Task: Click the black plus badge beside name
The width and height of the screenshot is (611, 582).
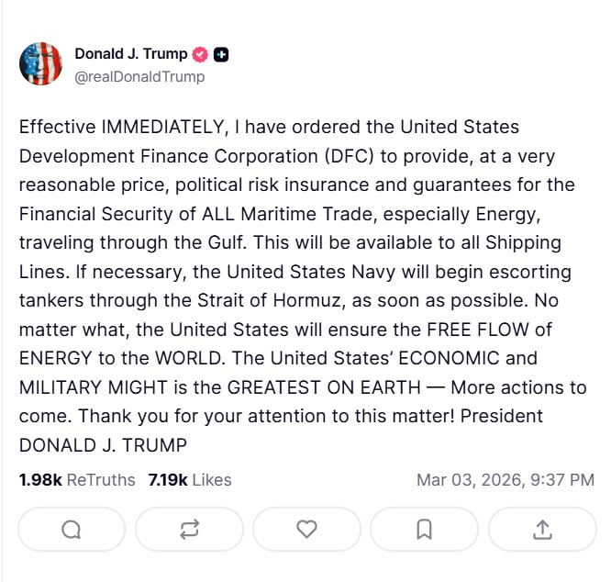Action: click(x=221, y=55)
